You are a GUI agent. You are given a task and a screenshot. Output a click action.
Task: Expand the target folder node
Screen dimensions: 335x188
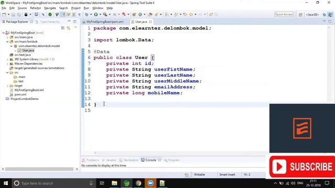tap(7, 86)
